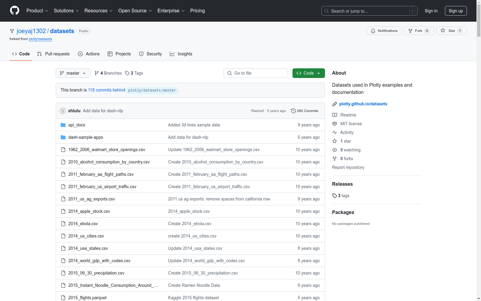Click the xhlulu avatar icon
481x301 pixels.
(63, 111)
